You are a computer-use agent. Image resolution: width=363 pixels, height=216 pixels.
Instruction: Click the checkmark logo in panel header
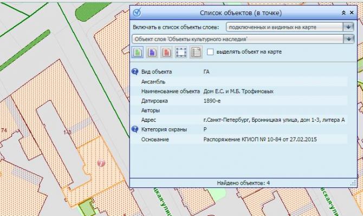click(x=137, y=12)
